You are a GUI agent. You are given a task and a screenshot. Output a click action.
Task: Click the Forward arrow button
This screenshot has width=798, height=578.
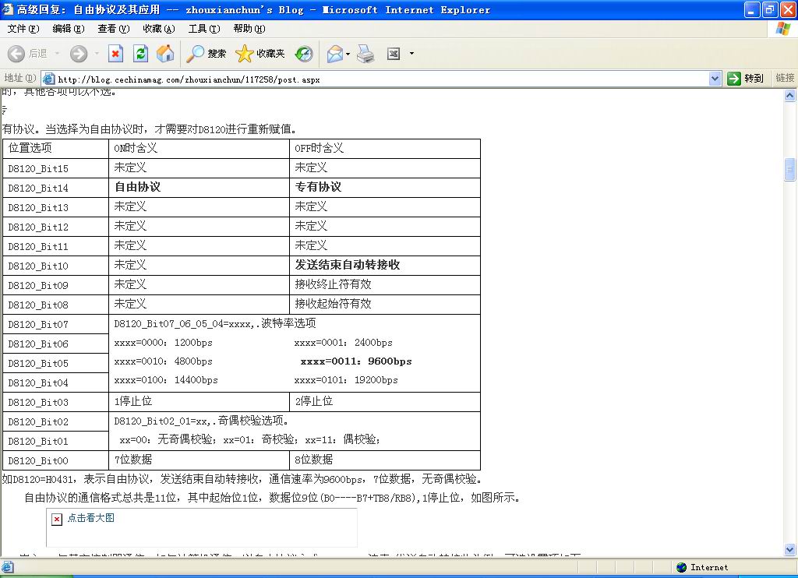point(79,54)
